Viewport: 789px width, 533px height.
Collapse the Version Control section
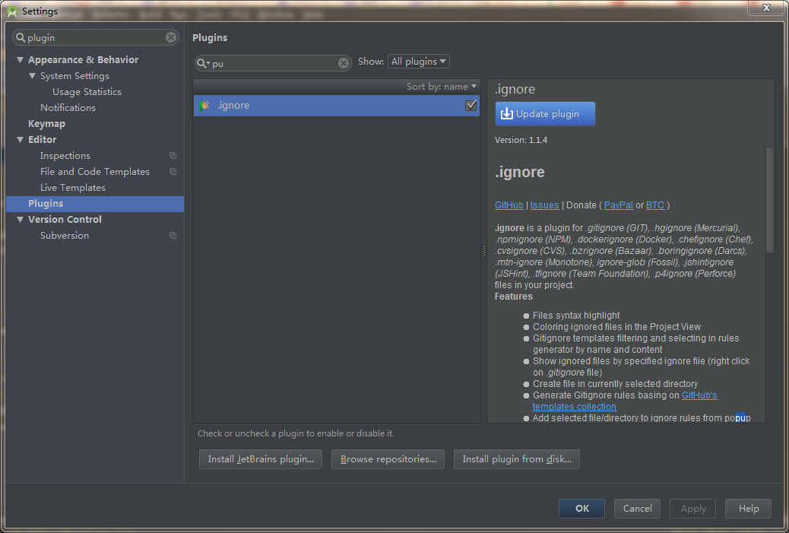20,220
